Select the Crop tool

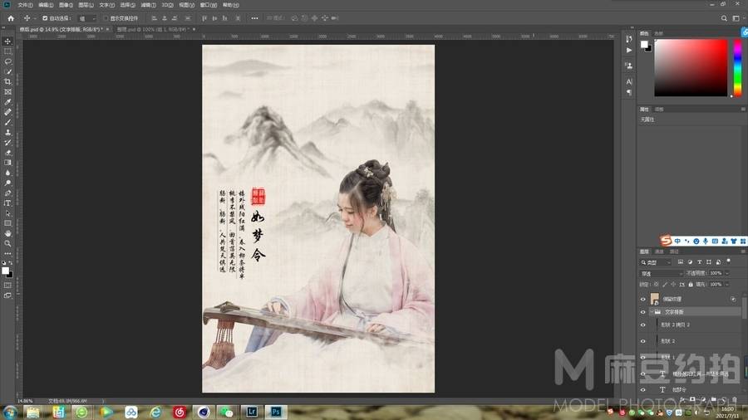tap(7, 81)
